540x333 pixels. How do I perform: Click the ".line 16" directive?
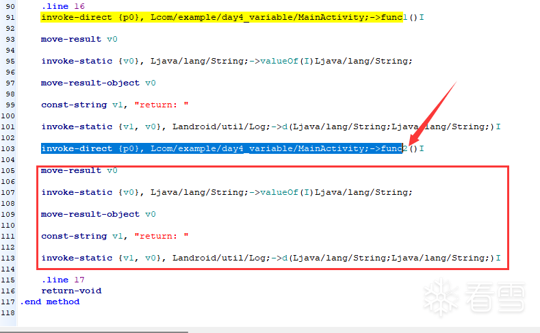point(63,6)
